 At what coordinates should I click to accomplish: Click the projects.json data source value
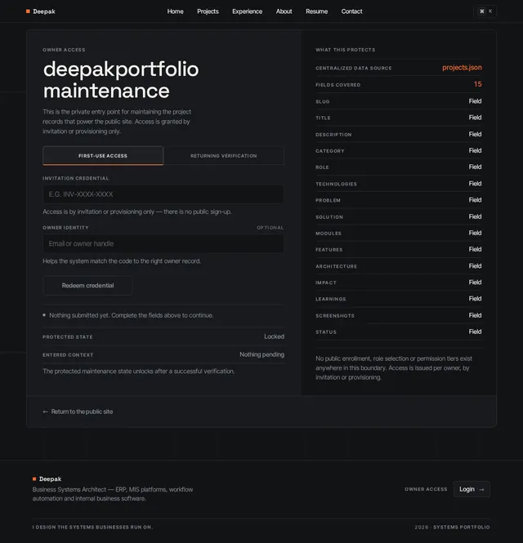click(x=462, y=68)
